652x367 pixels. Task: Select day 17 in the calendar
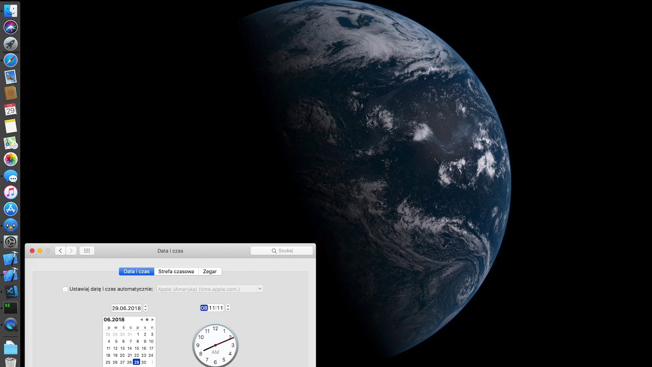pyautogui.click(x=151, y=348)
